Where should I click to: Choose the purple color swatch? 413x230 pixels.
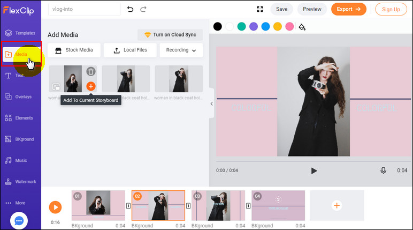[x=254, y=26]
